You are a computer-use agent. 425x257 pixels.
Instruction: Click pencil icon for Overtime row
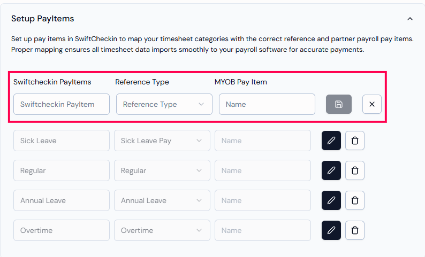pyautogui.click(x=331, y=230)
